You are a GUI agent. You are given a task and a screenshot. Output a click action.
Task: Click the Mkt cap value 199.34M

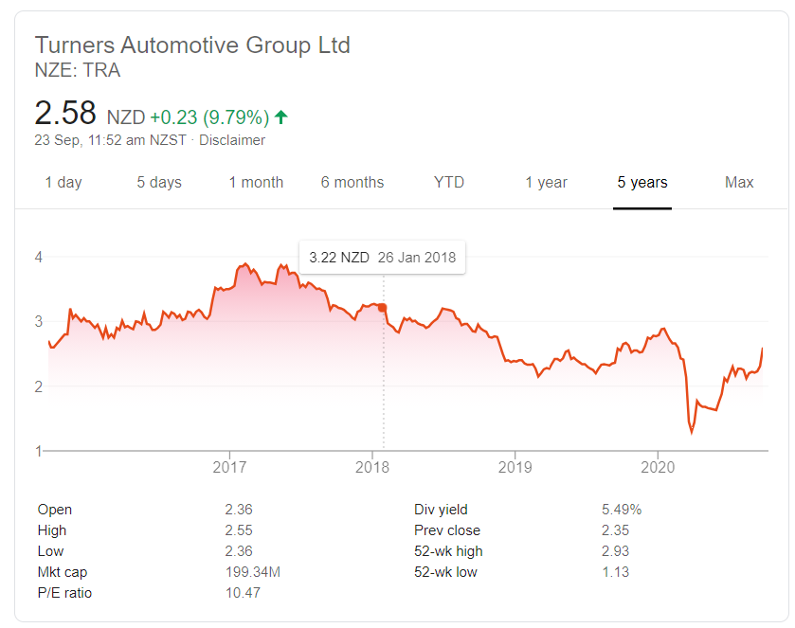coord(252,572)
